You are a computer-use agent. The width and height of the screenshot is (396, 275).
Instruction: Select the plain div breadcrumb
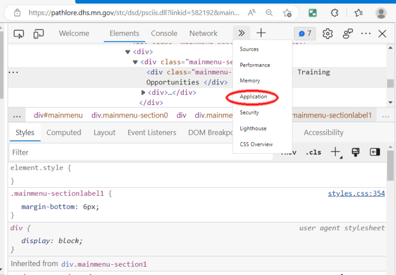181,115
